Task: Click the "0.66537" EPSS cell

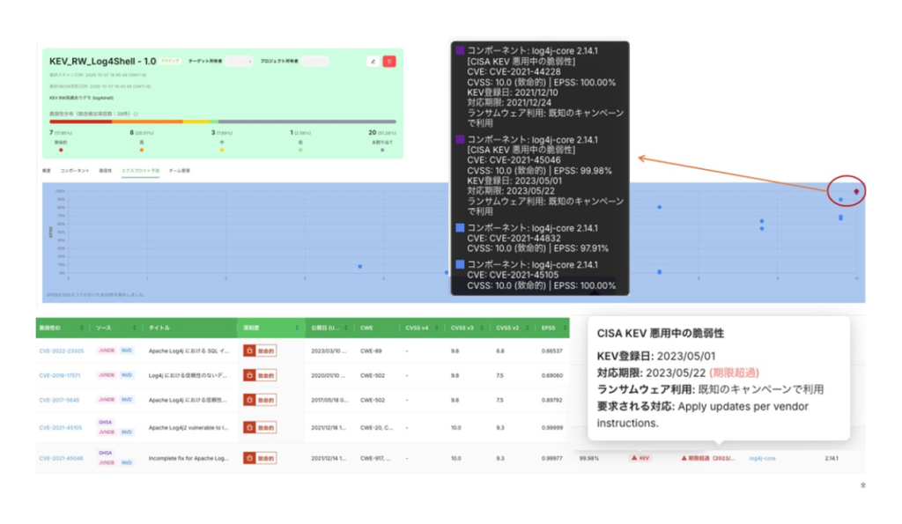Action: pyautogui.click(x=551, y=351)
